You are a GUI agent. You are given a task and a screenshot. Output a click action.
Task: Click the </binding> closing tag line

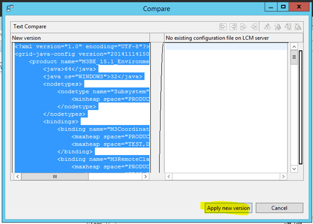[x=75, y=152]
